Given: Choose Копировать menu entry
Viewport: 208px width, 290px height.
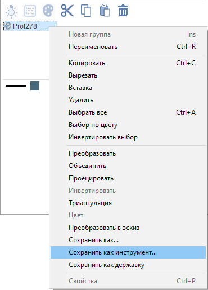Looking at the screenshot, I should (128, 63).
